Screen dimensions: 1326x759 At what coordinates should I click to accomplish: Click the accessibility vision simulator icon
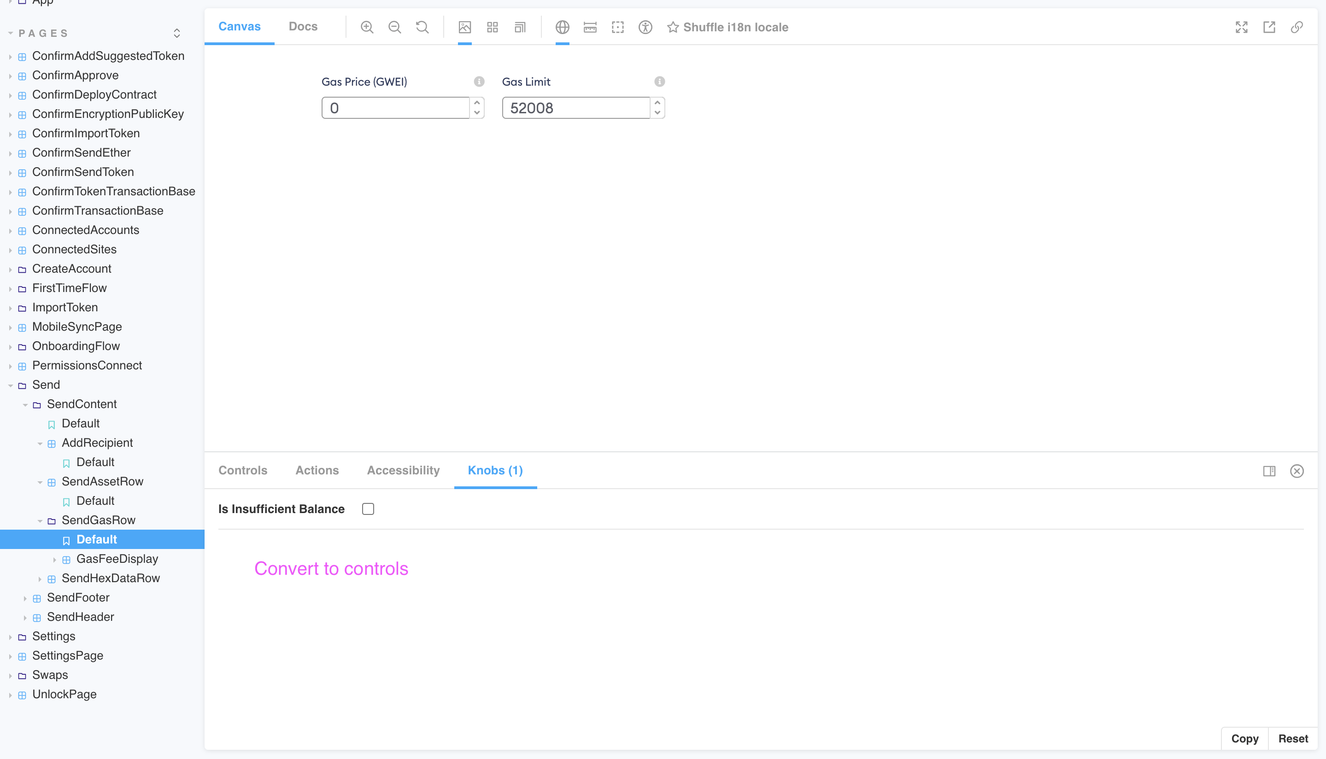(645, 27)
